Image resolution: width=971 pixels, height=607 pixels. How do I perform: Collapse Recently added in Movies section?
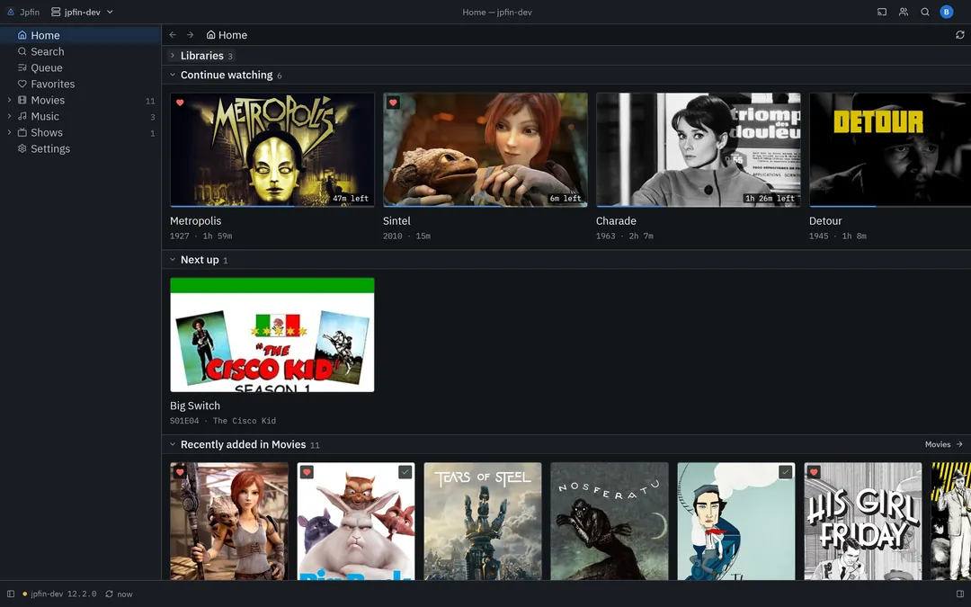pyautogui.click(x=173, y=445)
